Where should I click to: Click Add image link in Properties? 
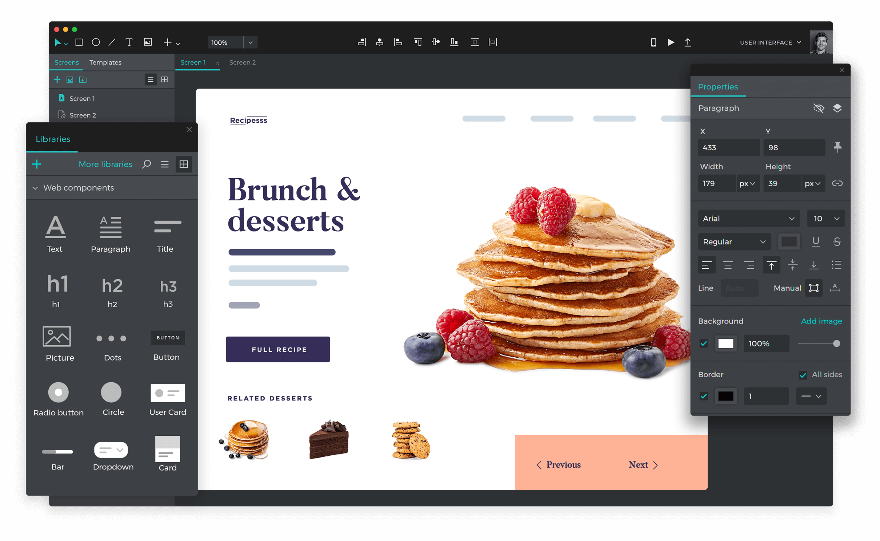(820, 321)
